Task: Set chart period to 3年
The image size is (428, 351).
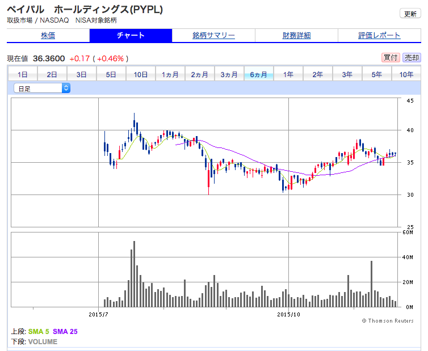Action: (347, 74)
